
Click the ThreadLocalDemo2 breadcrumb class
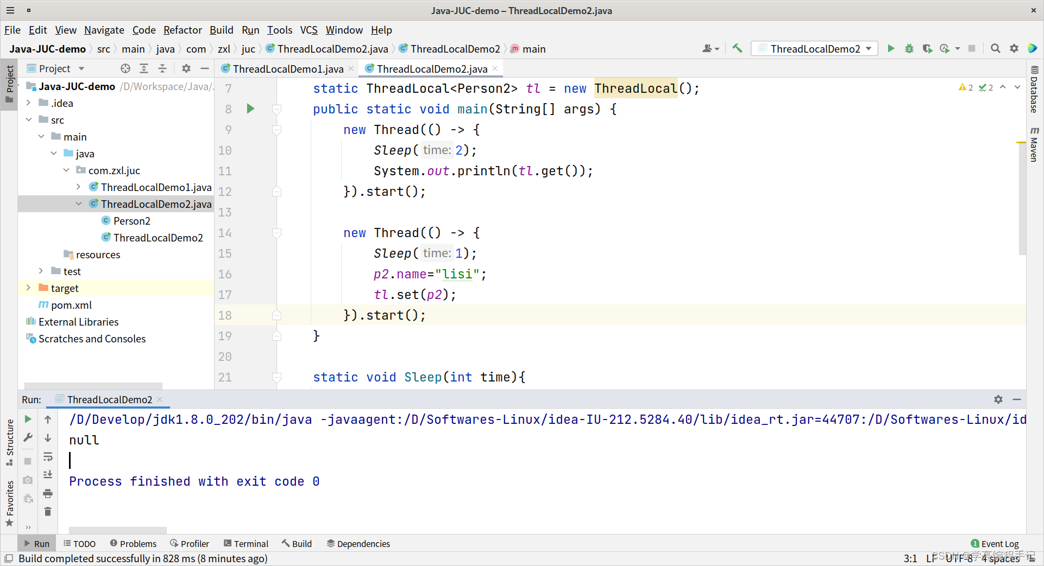(x=449, y=49)
